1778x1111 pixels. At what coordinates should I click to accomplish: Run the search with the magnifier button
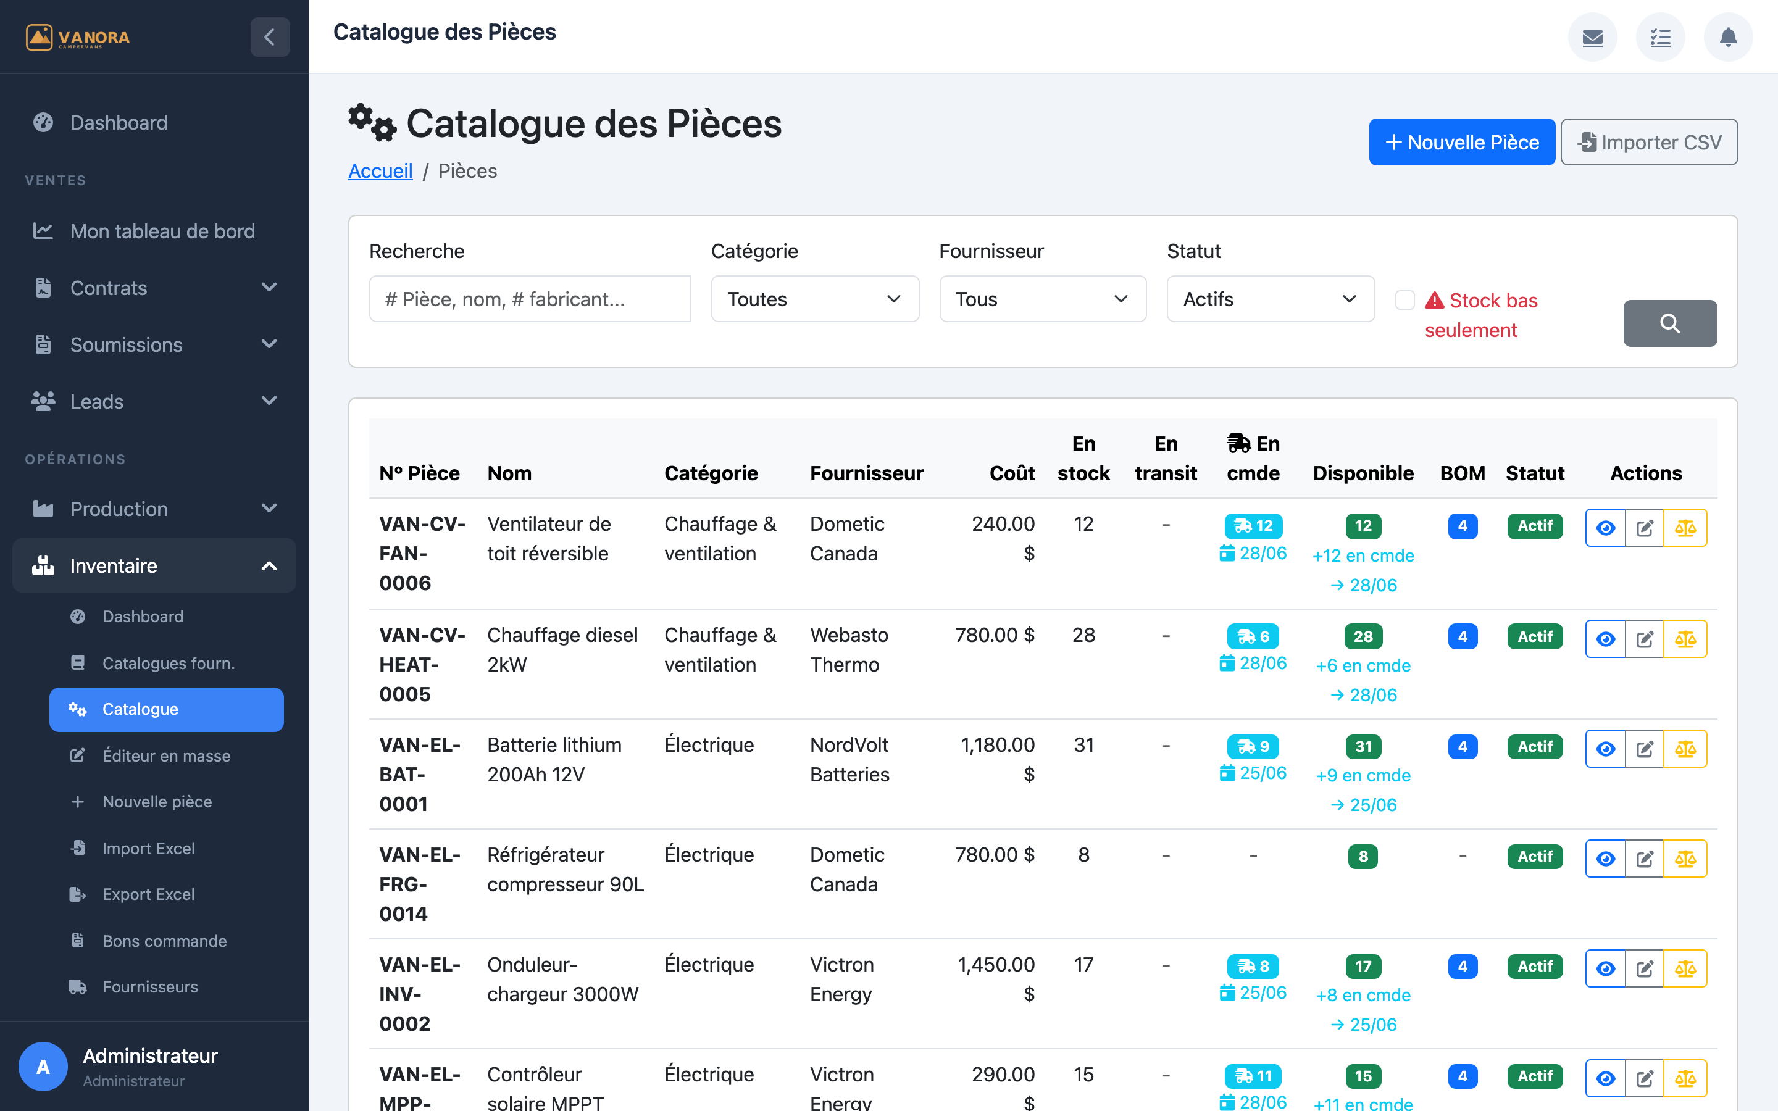(1670, 323)
